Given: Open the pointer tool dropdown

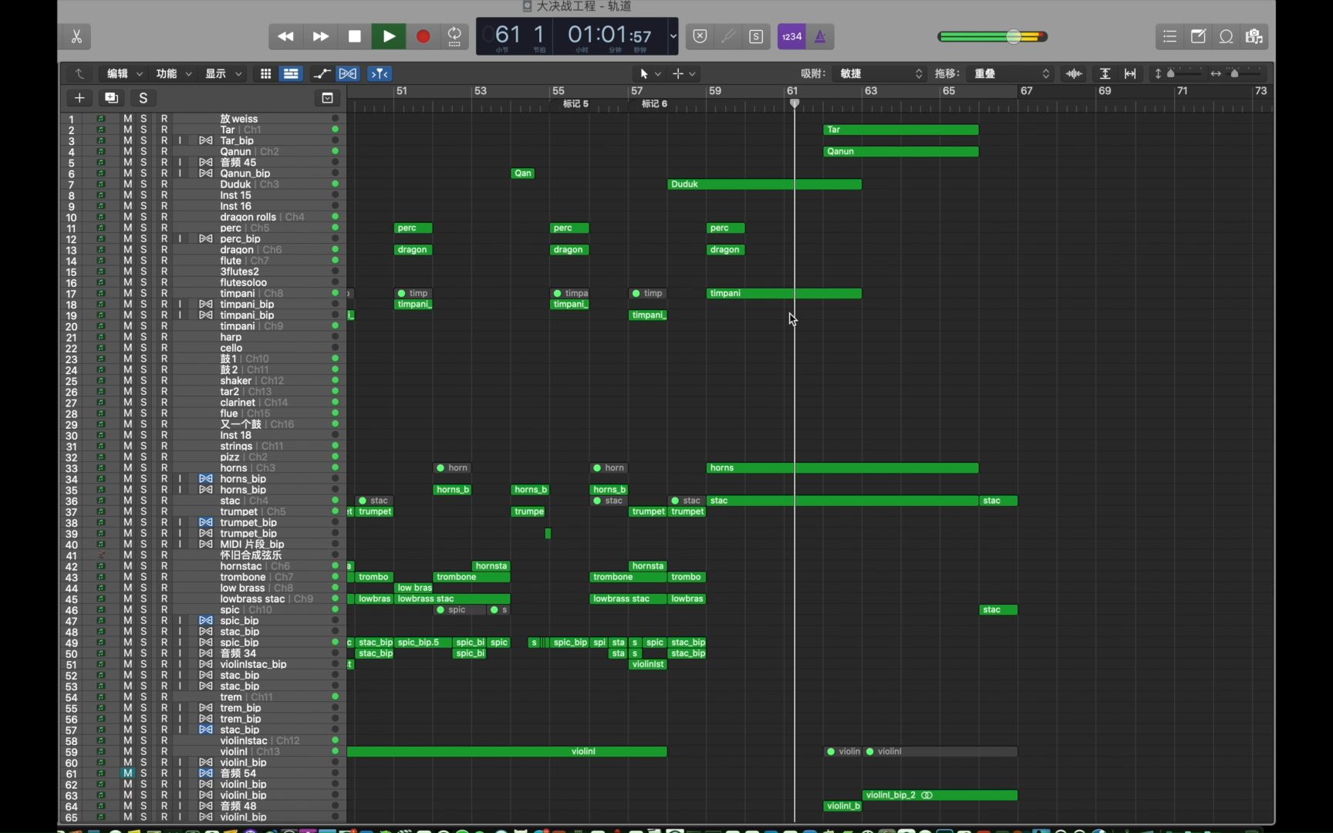Looking at the screenshot, I should click(650, 73).
